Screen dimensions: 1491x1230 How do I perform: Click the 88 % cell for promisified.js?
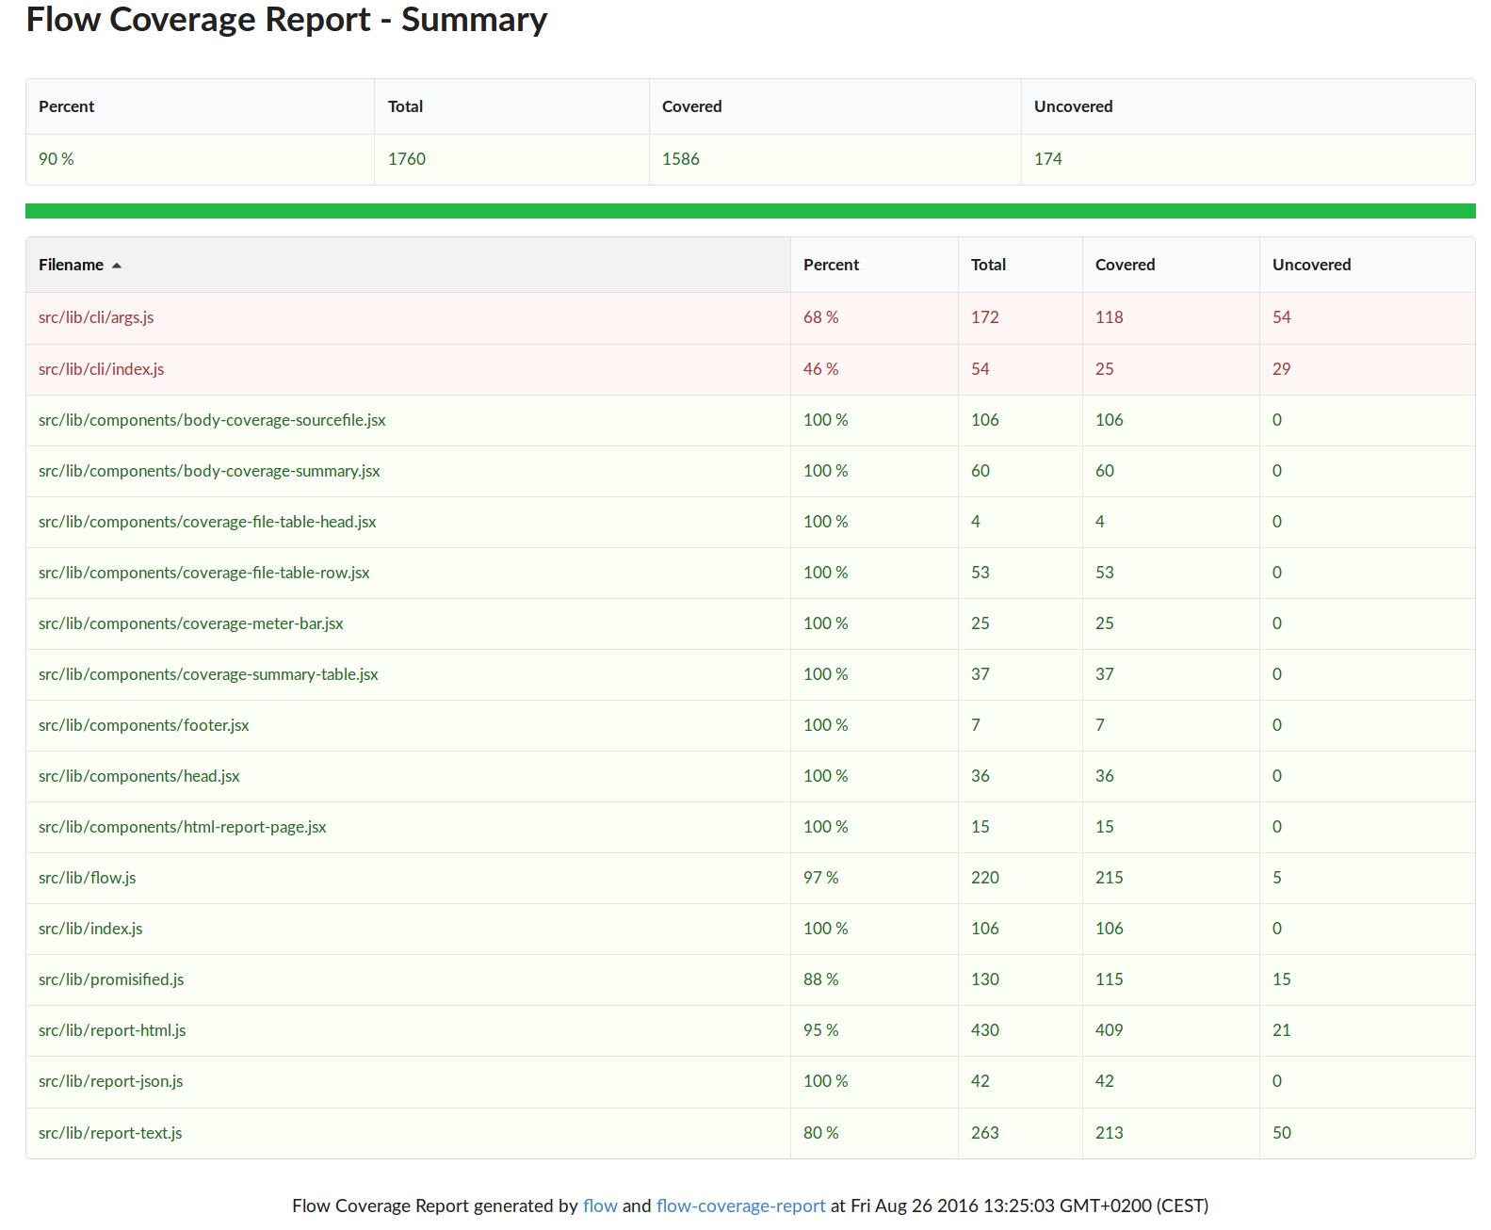point(874,979)
